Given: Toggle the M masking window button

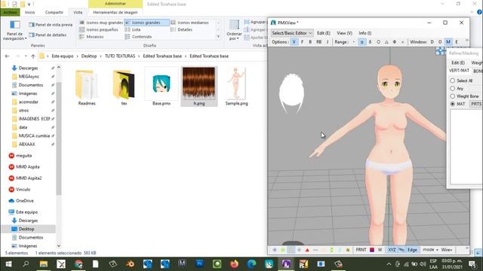Looking at the screenshot, I should click(448, 42).
